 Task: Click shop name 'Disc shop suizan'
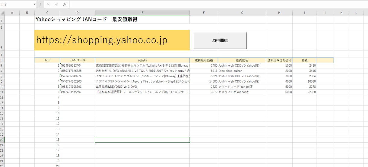242,71
